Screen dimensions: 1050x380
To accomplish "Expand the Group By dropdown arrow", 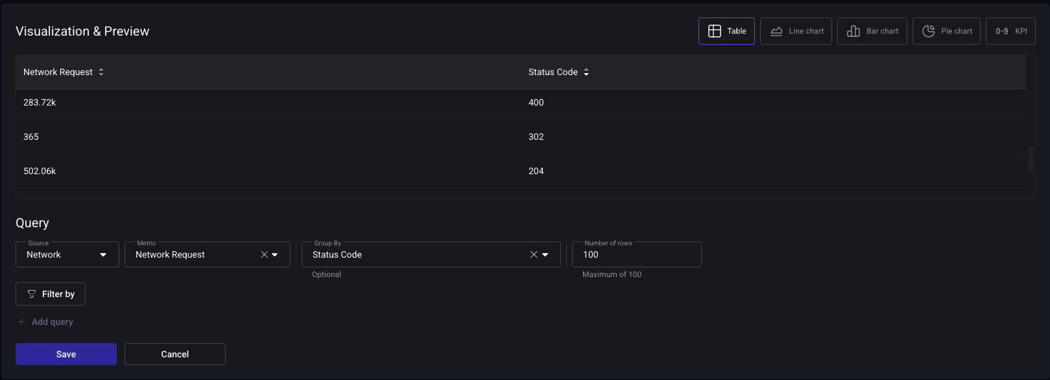I will pyautogui.click(x=545, y=254).
